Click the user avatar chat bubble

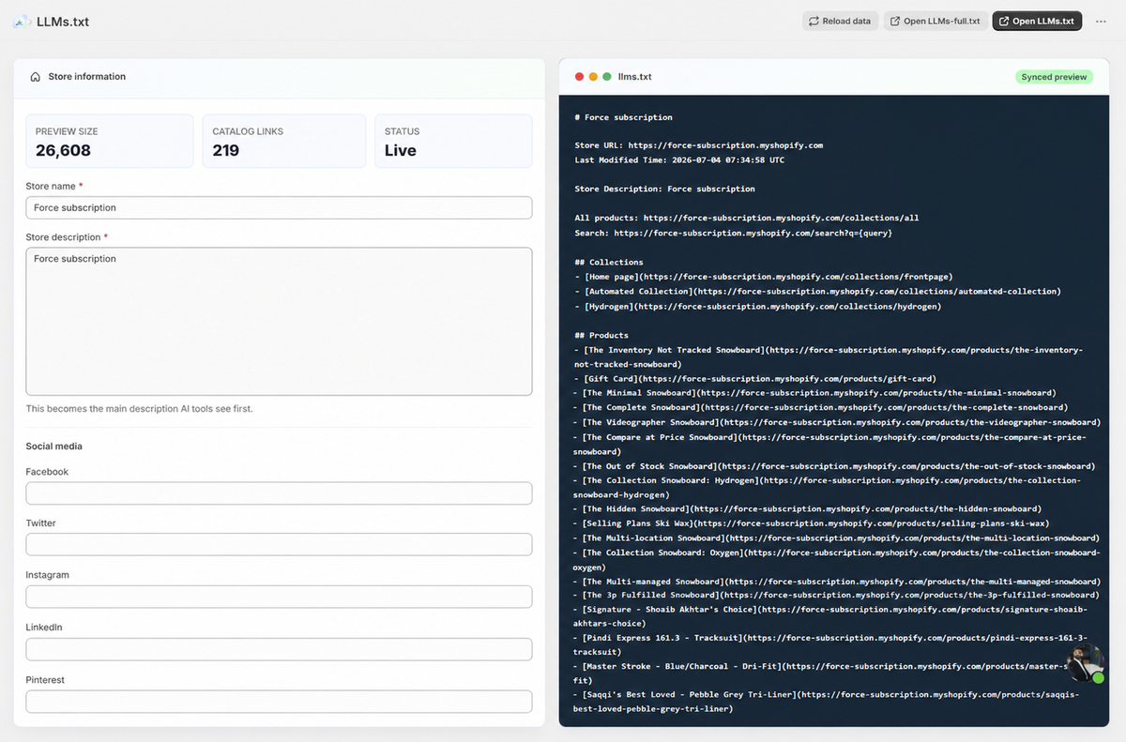pos(1086,663)
